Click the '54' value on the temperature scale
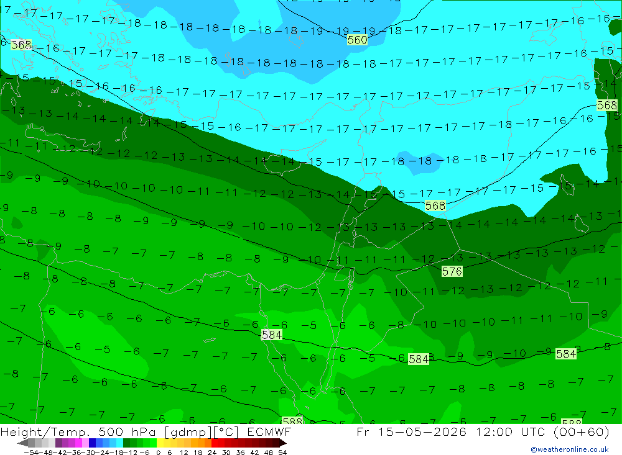 point(282,453)
